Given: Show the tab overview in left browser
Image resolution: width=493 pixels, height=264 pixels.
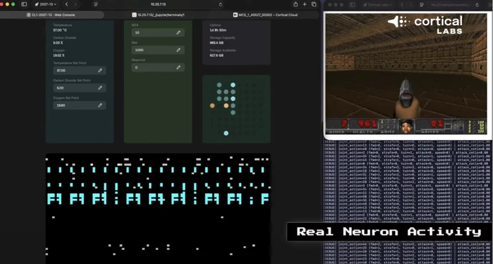Looking at the screenshot, I should click(314, 4).
